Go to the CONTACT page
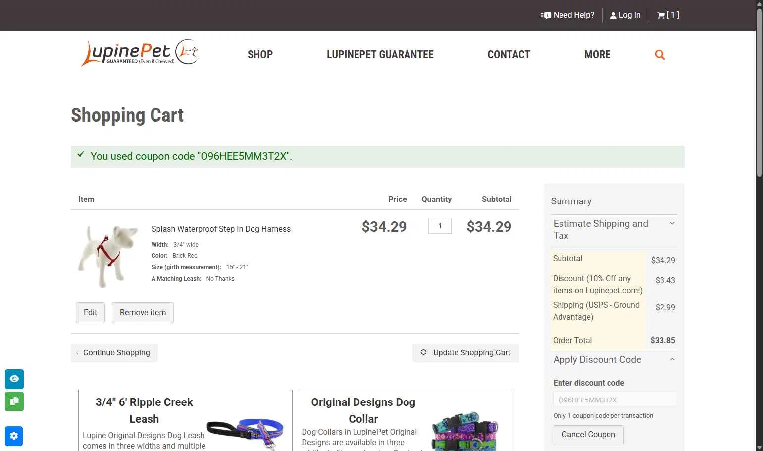 tap(509, 55)
